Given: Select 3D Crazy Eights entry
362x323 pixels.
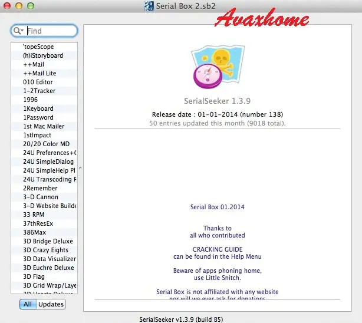Looking at the screenshot, I should pyautogui.click(x=44, y=250).
